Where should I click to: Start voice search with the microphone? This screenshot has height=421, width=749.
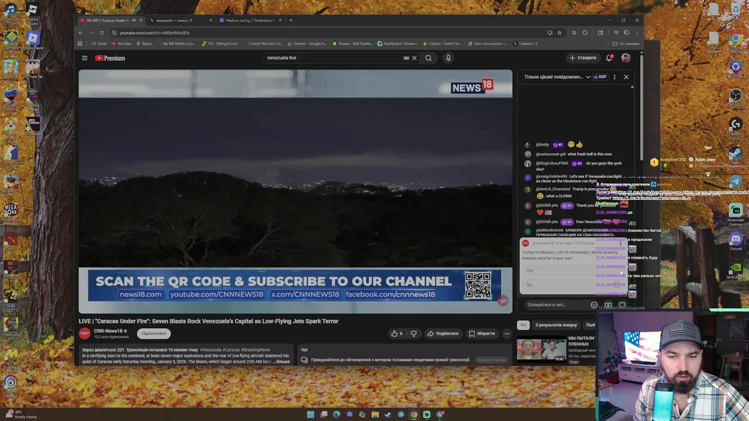pyautogui.click(x=448, y=58)
